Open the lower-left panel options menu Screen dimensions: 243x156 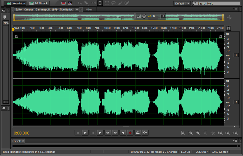click(3, 108)
